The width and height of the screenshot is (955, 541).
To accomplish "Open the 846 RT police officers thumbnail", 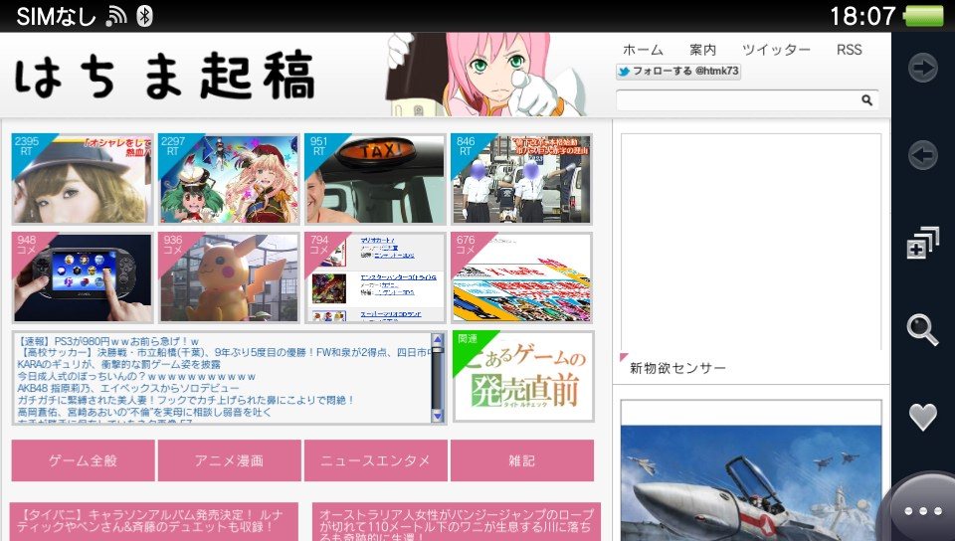I will [x=522, y=179].
